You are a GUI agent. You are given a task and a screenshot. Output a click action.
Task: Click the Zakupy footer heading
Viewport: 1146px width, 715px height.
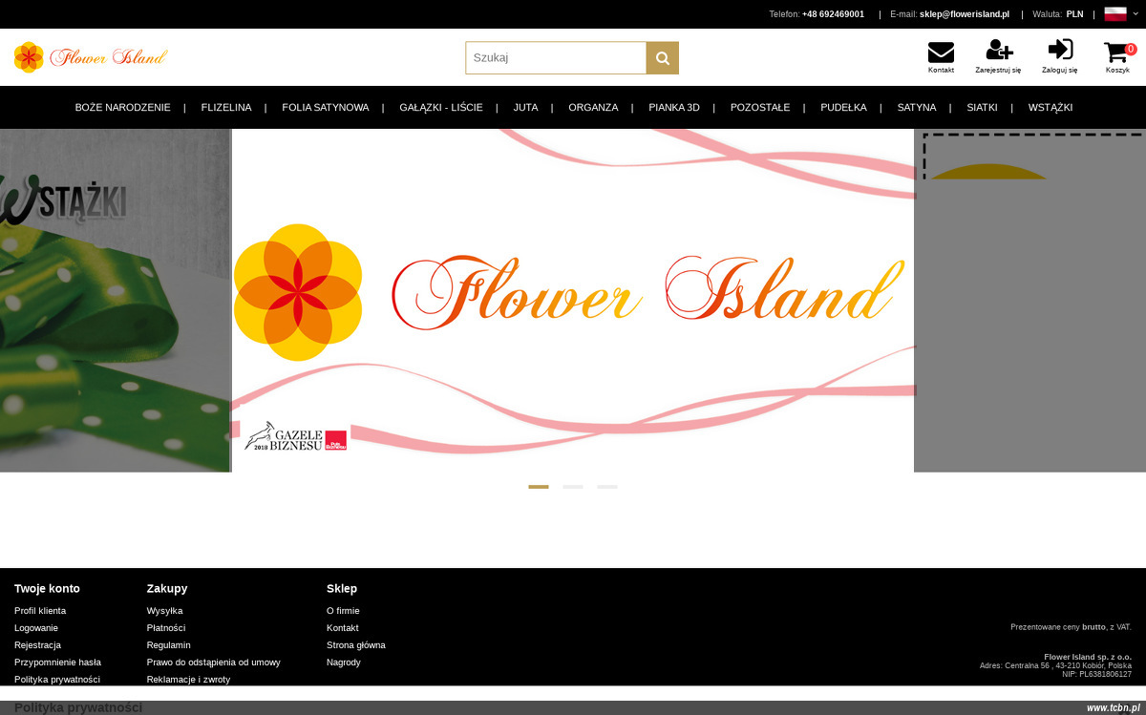pos(167,589)
